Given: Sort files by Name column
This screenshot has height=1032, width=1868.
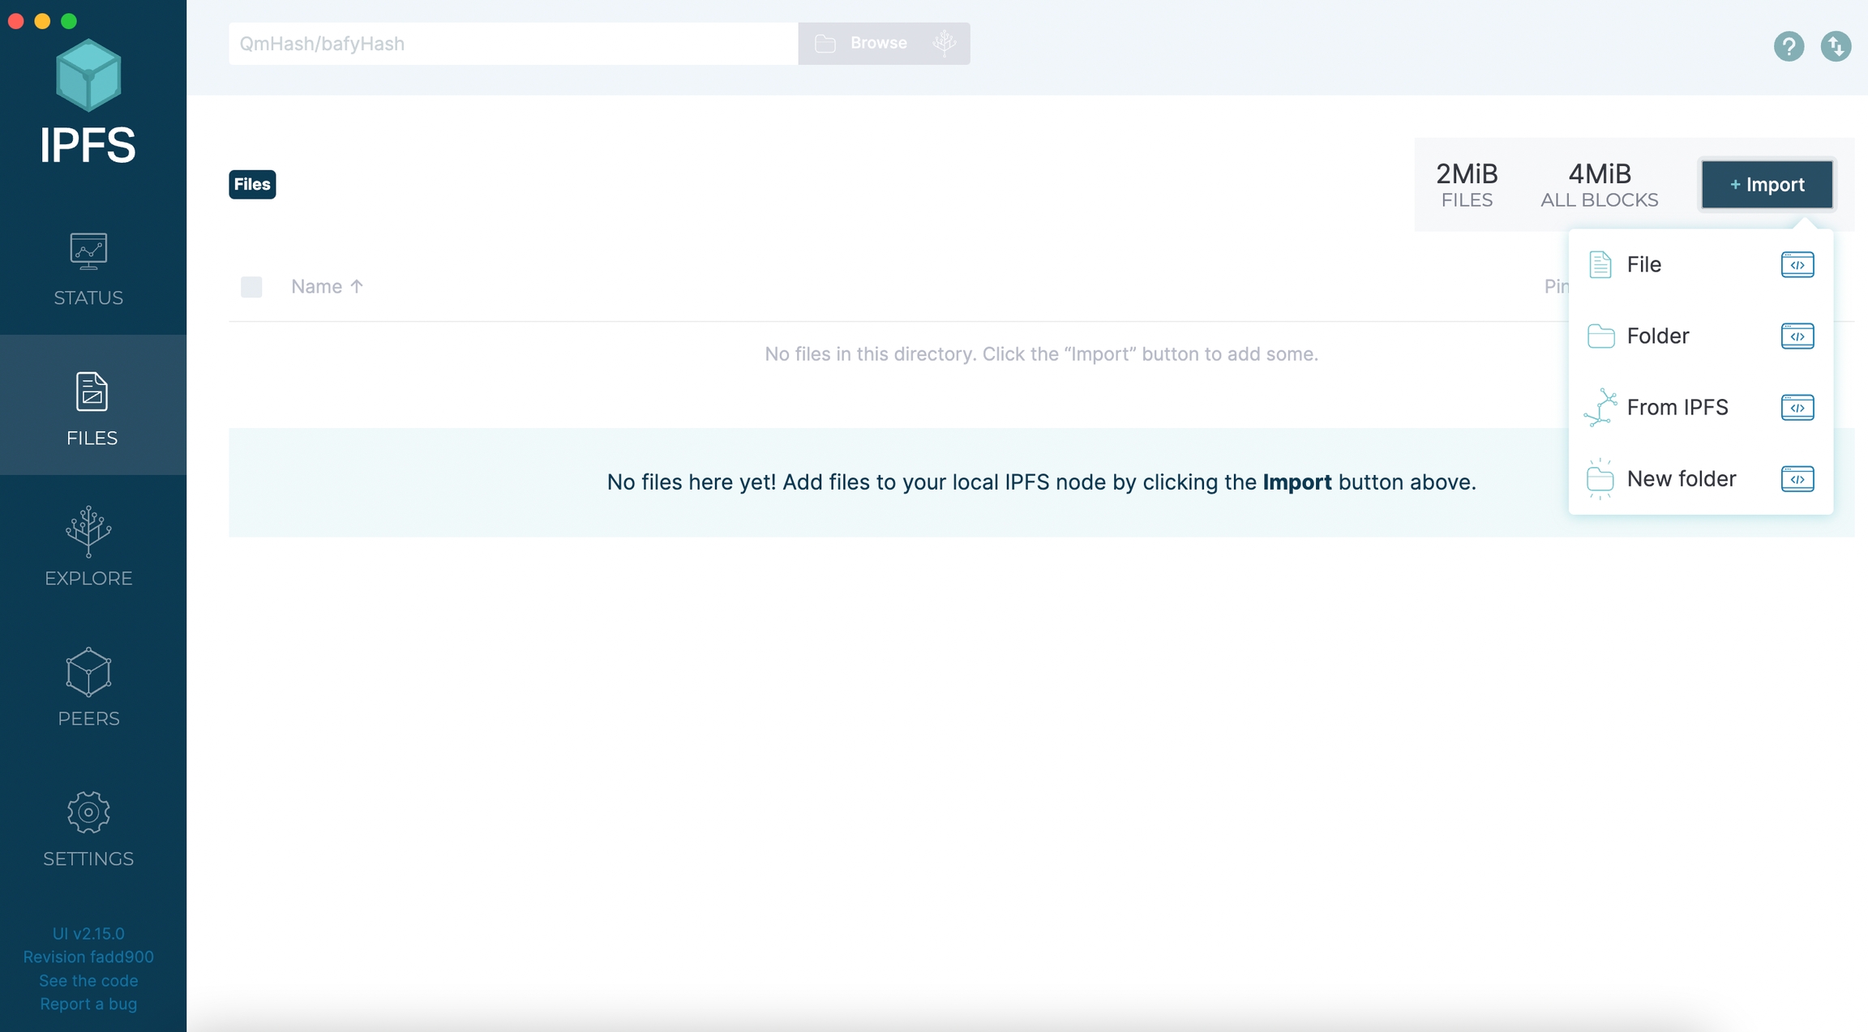Looking at the screenshot, I should (327, 286).
